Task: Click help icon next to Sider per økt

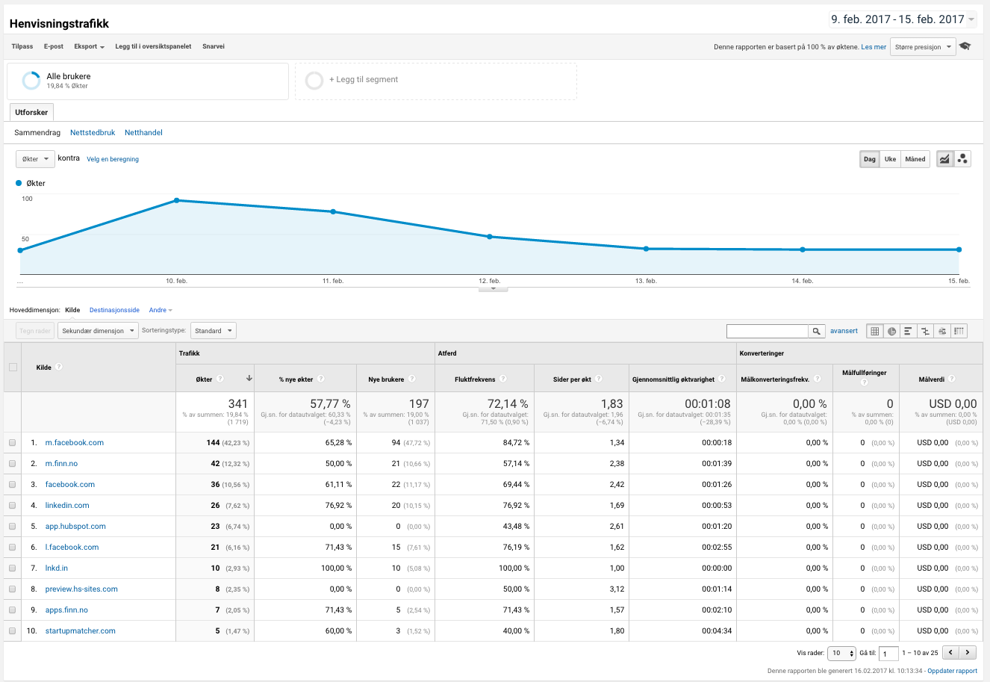Action: tap(600, 379)
